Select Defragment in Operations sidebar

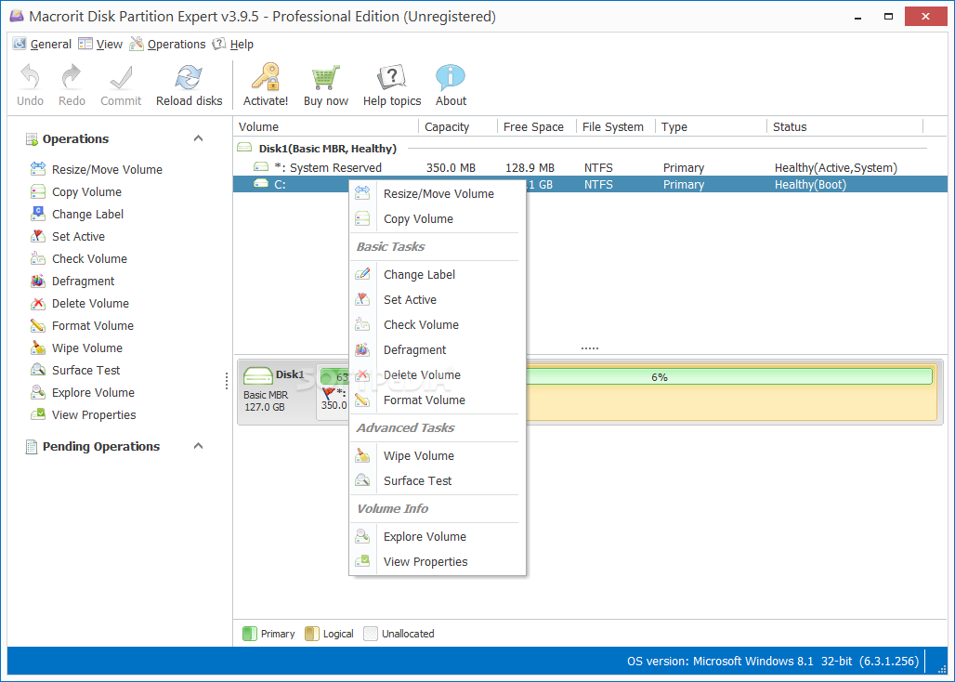pos(72,282)
